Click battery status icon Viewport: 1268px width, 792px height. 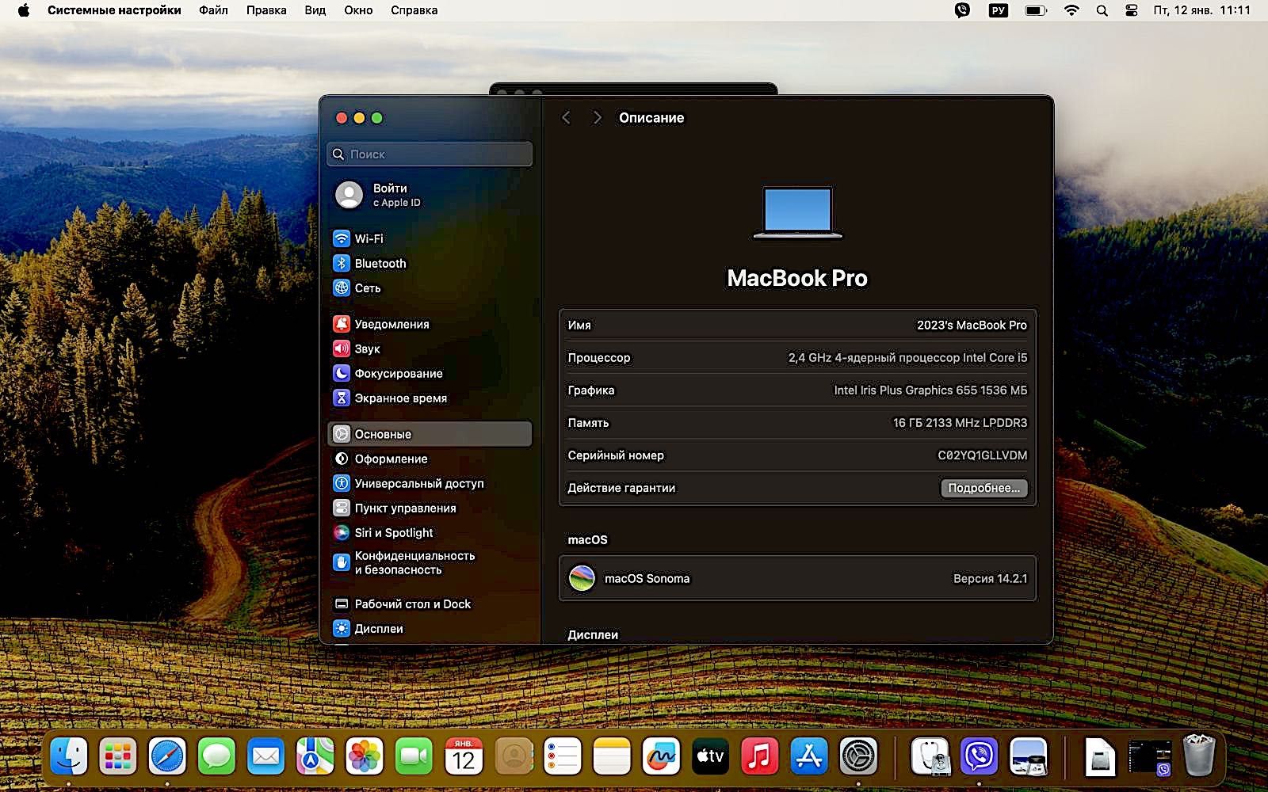(x=1036, y=10)
